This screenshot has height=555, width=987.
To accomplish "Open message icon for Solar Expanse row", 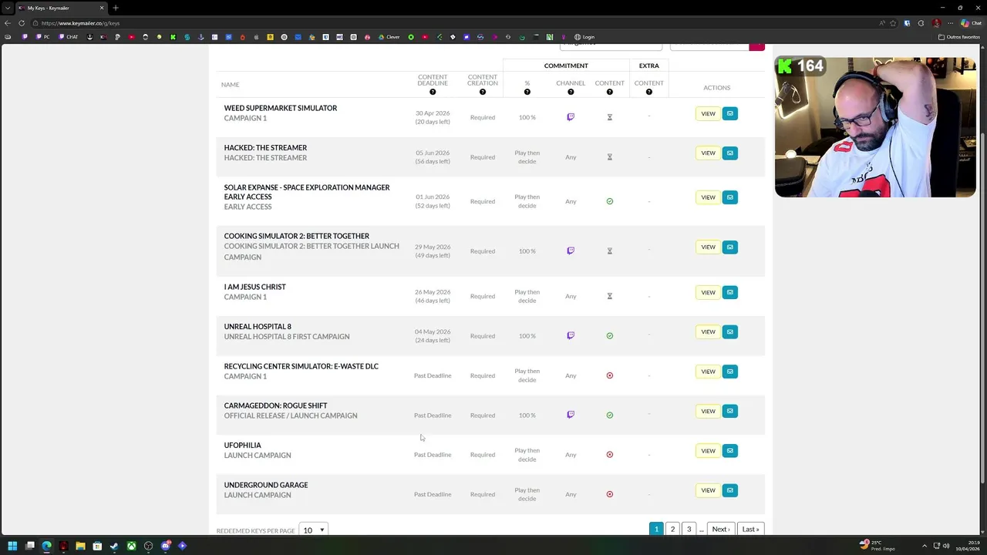I will [729, 197].
